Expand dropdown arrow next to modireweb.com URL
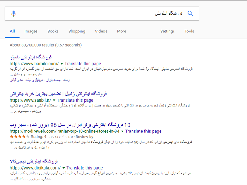The width and height of the screenshot is (247, 185). pyautogui.click(x=122, y=131)
